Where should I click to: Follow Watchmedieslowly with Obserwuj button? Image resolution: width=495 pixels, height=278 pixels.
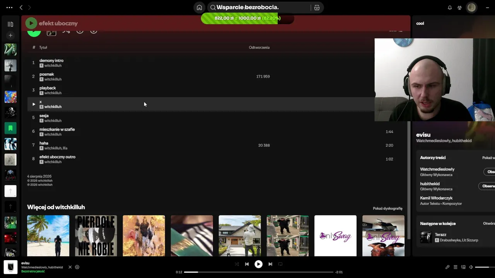point(489,172)
